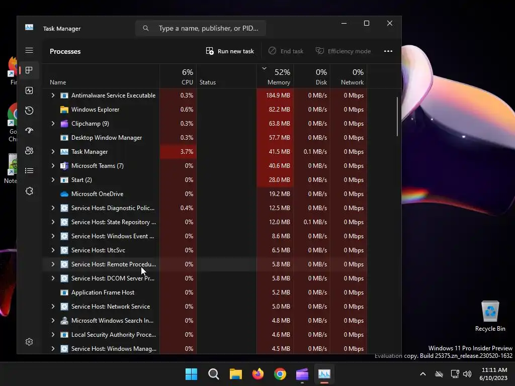Image resolution: width=515 pixels, height=386 pixels.
Task: Click the process list vertical scrollbar
Action: click(x=397, y=116)
